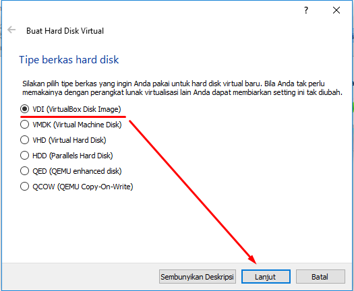Click the 'Virtual Machine Disk' label text
Screen dimensions: 354x291
pos(88,125)
